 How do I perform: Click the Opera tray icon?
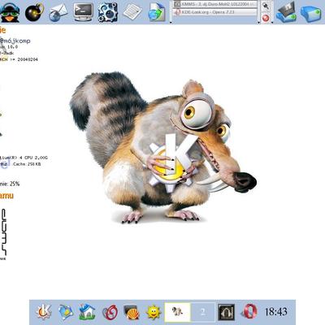[249, 312]
